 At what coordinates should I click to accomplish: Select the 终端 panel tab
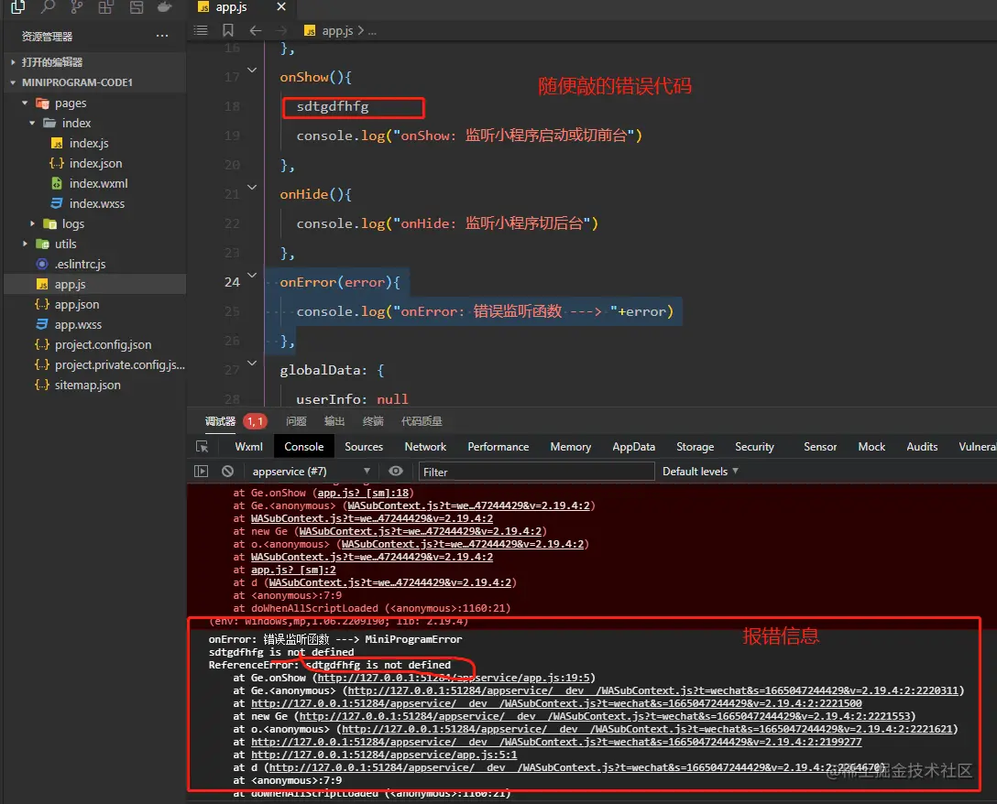click(x=373, y=421)
